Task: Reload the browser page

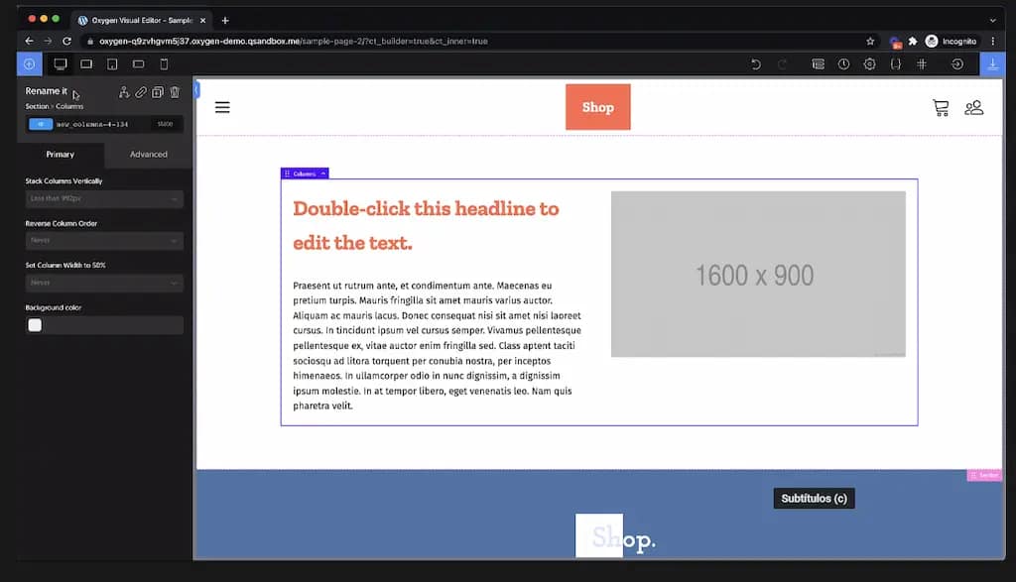Action: click(66, 41)
